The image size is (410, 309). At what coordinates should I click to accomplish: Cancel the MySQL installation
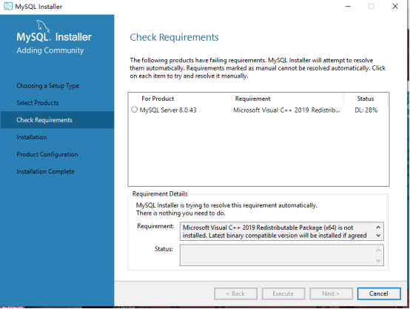coord(379,293)
